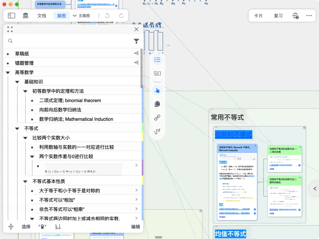The image size is (319, 239).
Task: Collapse the 不等式 tree node
Action: tap(17, 129)
